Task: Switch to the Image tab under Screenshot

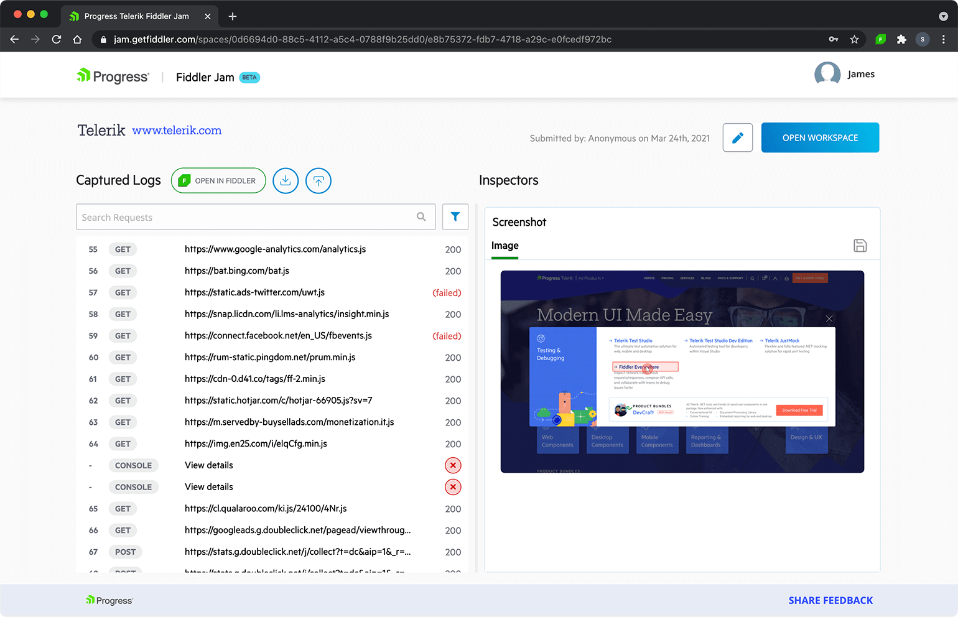Action: pos(504,246)
